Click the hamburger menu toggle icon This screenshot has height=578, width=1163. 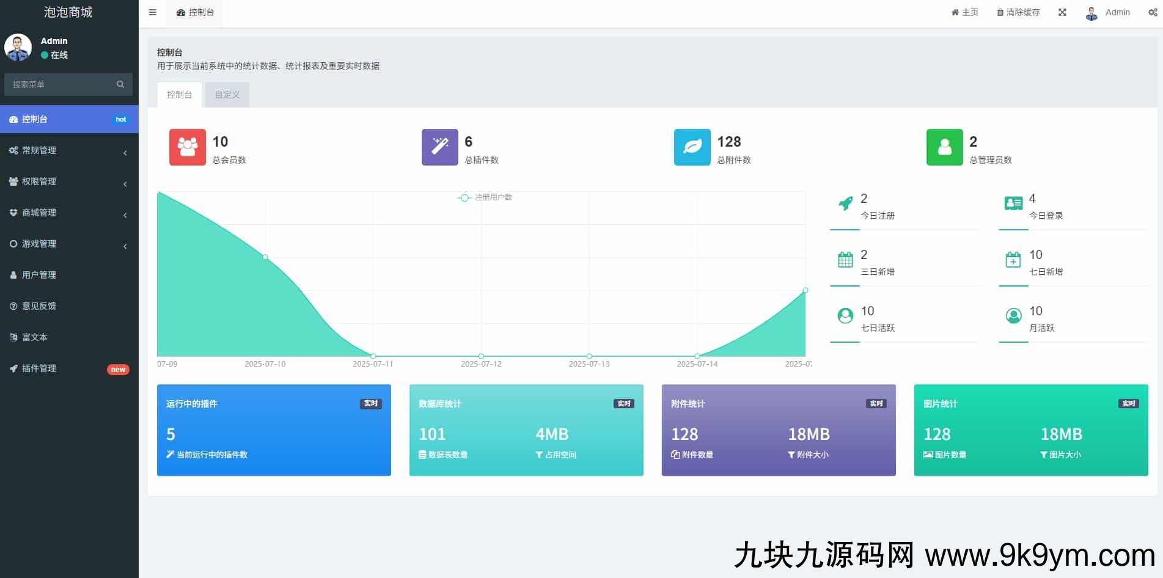click(153, 12)
